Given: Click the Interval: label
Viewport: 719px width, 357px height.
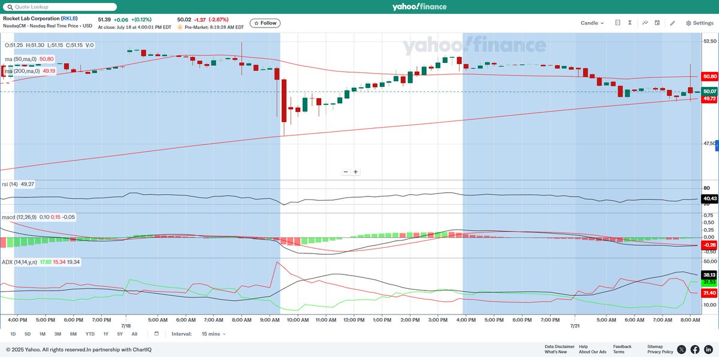Looking at the screenshot, I should [x=182, y=334].
